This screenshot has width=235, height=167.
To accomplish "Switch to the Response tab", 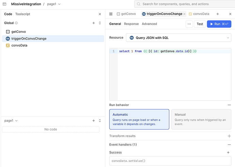I will pos(131,24).
